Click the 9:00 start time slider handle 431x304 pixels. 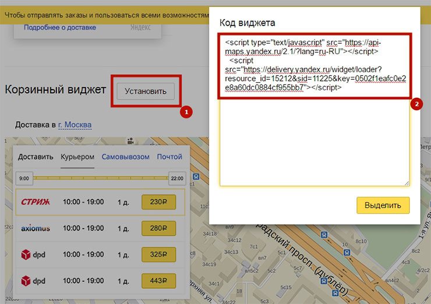24,178
